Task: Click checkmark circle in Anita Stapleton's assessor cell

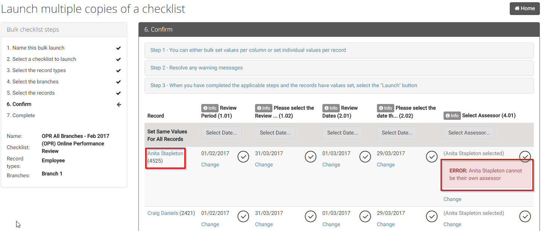Action: click(525, 156)
